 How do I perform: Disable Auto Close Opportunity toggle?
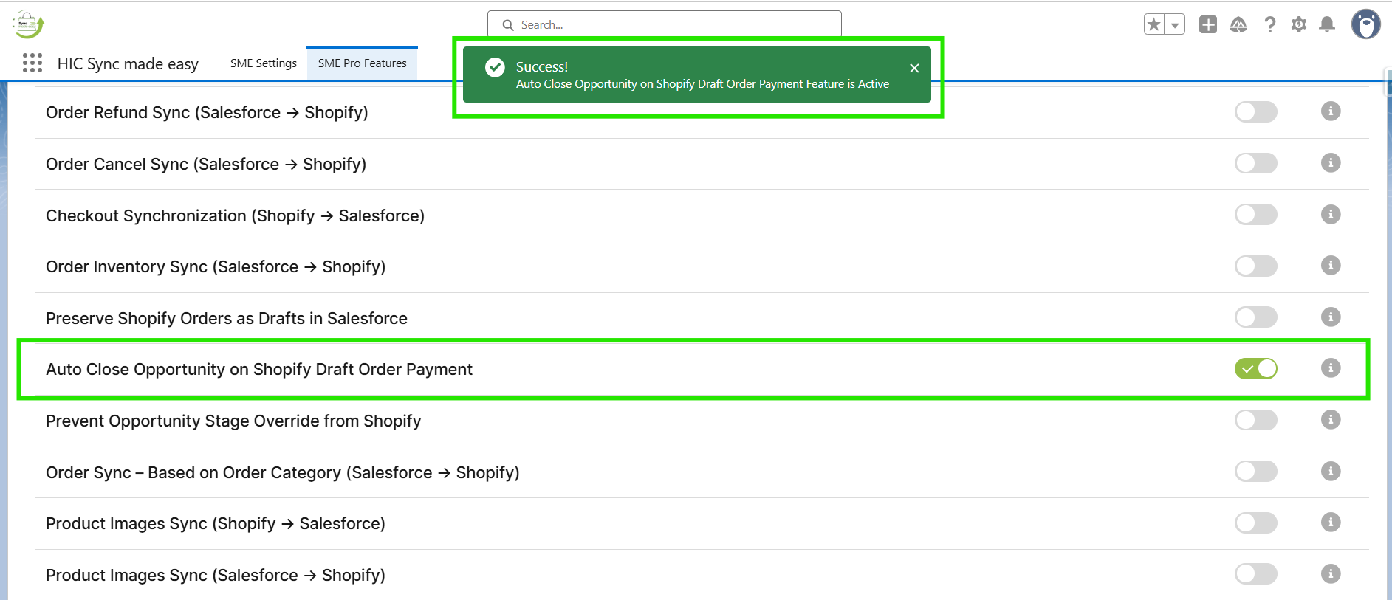tap(1255, 369)
